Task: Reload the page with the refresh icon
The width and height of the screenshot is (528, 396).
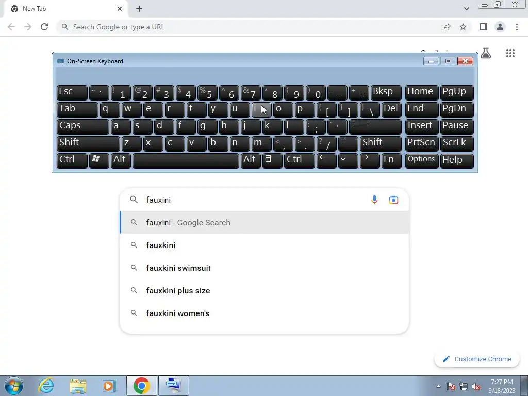Action: 44,27
